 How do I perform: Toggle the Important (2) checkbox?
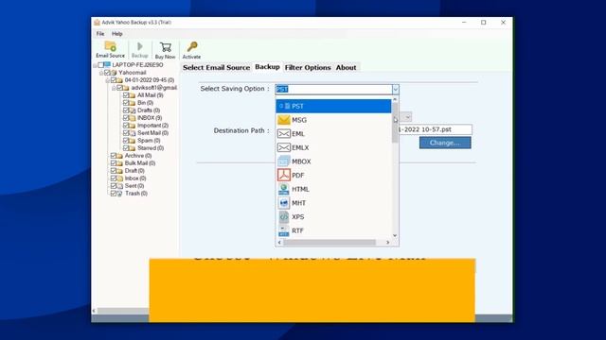(x=126, y=126)
